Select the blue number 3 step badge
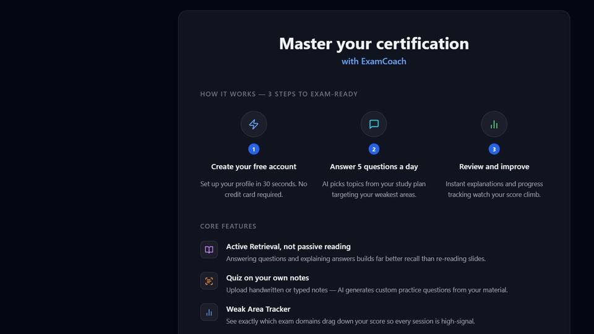Screen dimensions: 594x334 click(494, 149)
